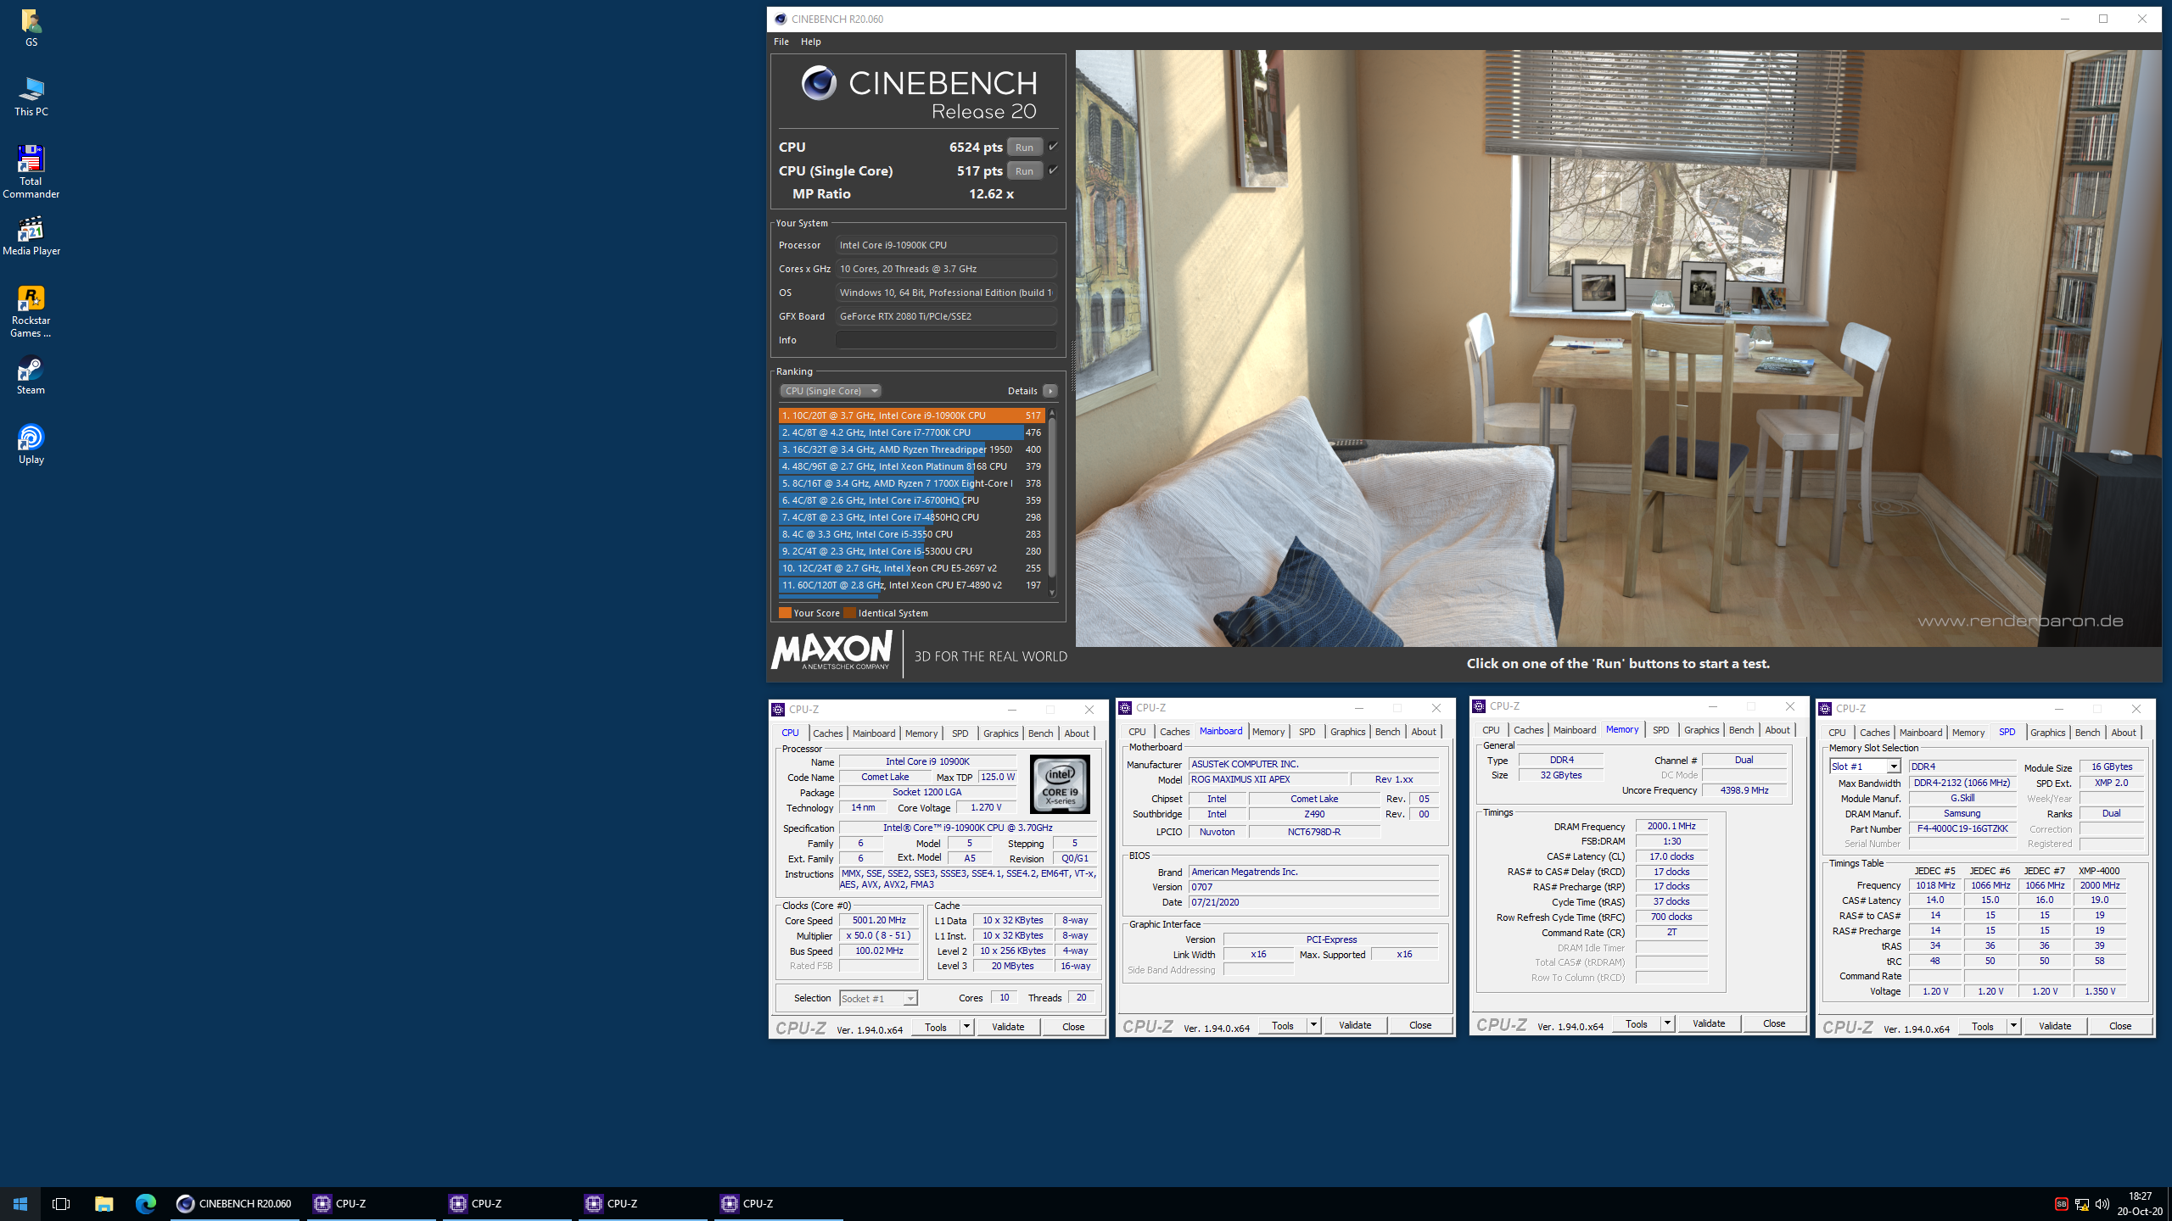The image size is (2172, 1221).
Task: Click the orange Your Score legend swatch
Action: point(785,613)
